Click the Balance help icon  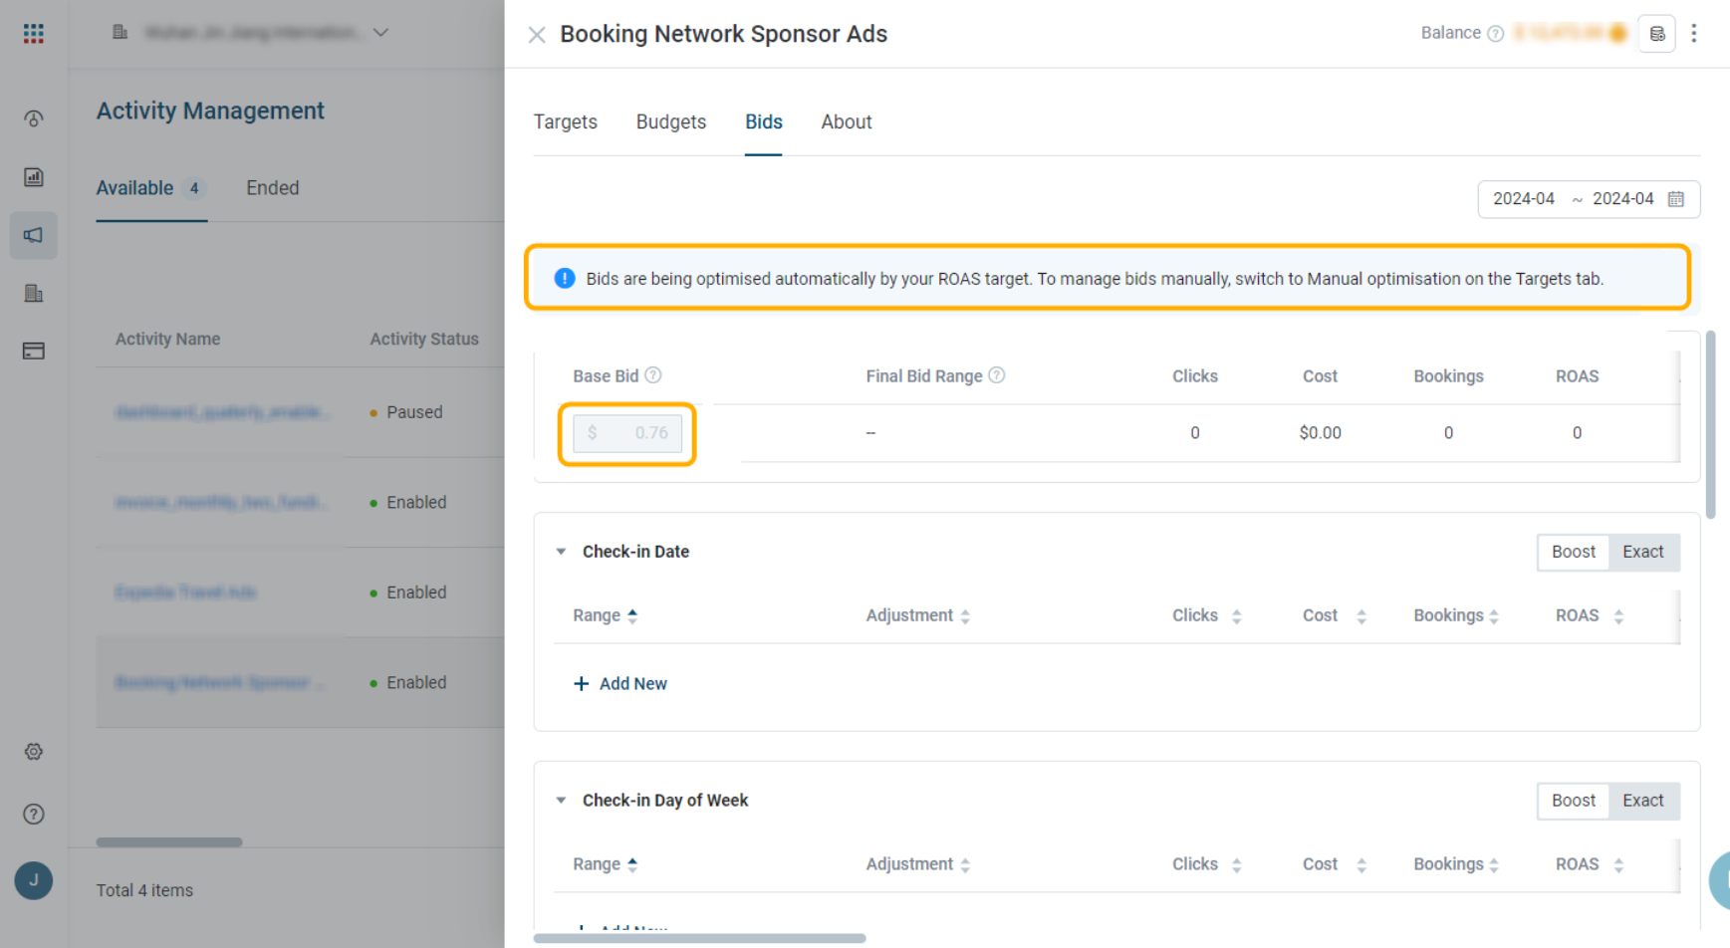point(1495,34)
